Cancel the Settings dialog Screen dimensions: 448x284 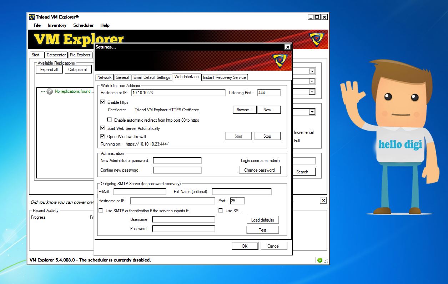(x=273, y=246)
